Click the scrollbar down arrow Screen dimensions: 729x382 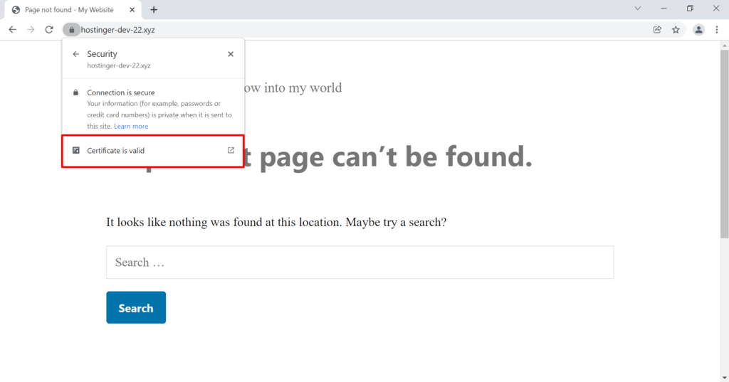coord(724,378)
